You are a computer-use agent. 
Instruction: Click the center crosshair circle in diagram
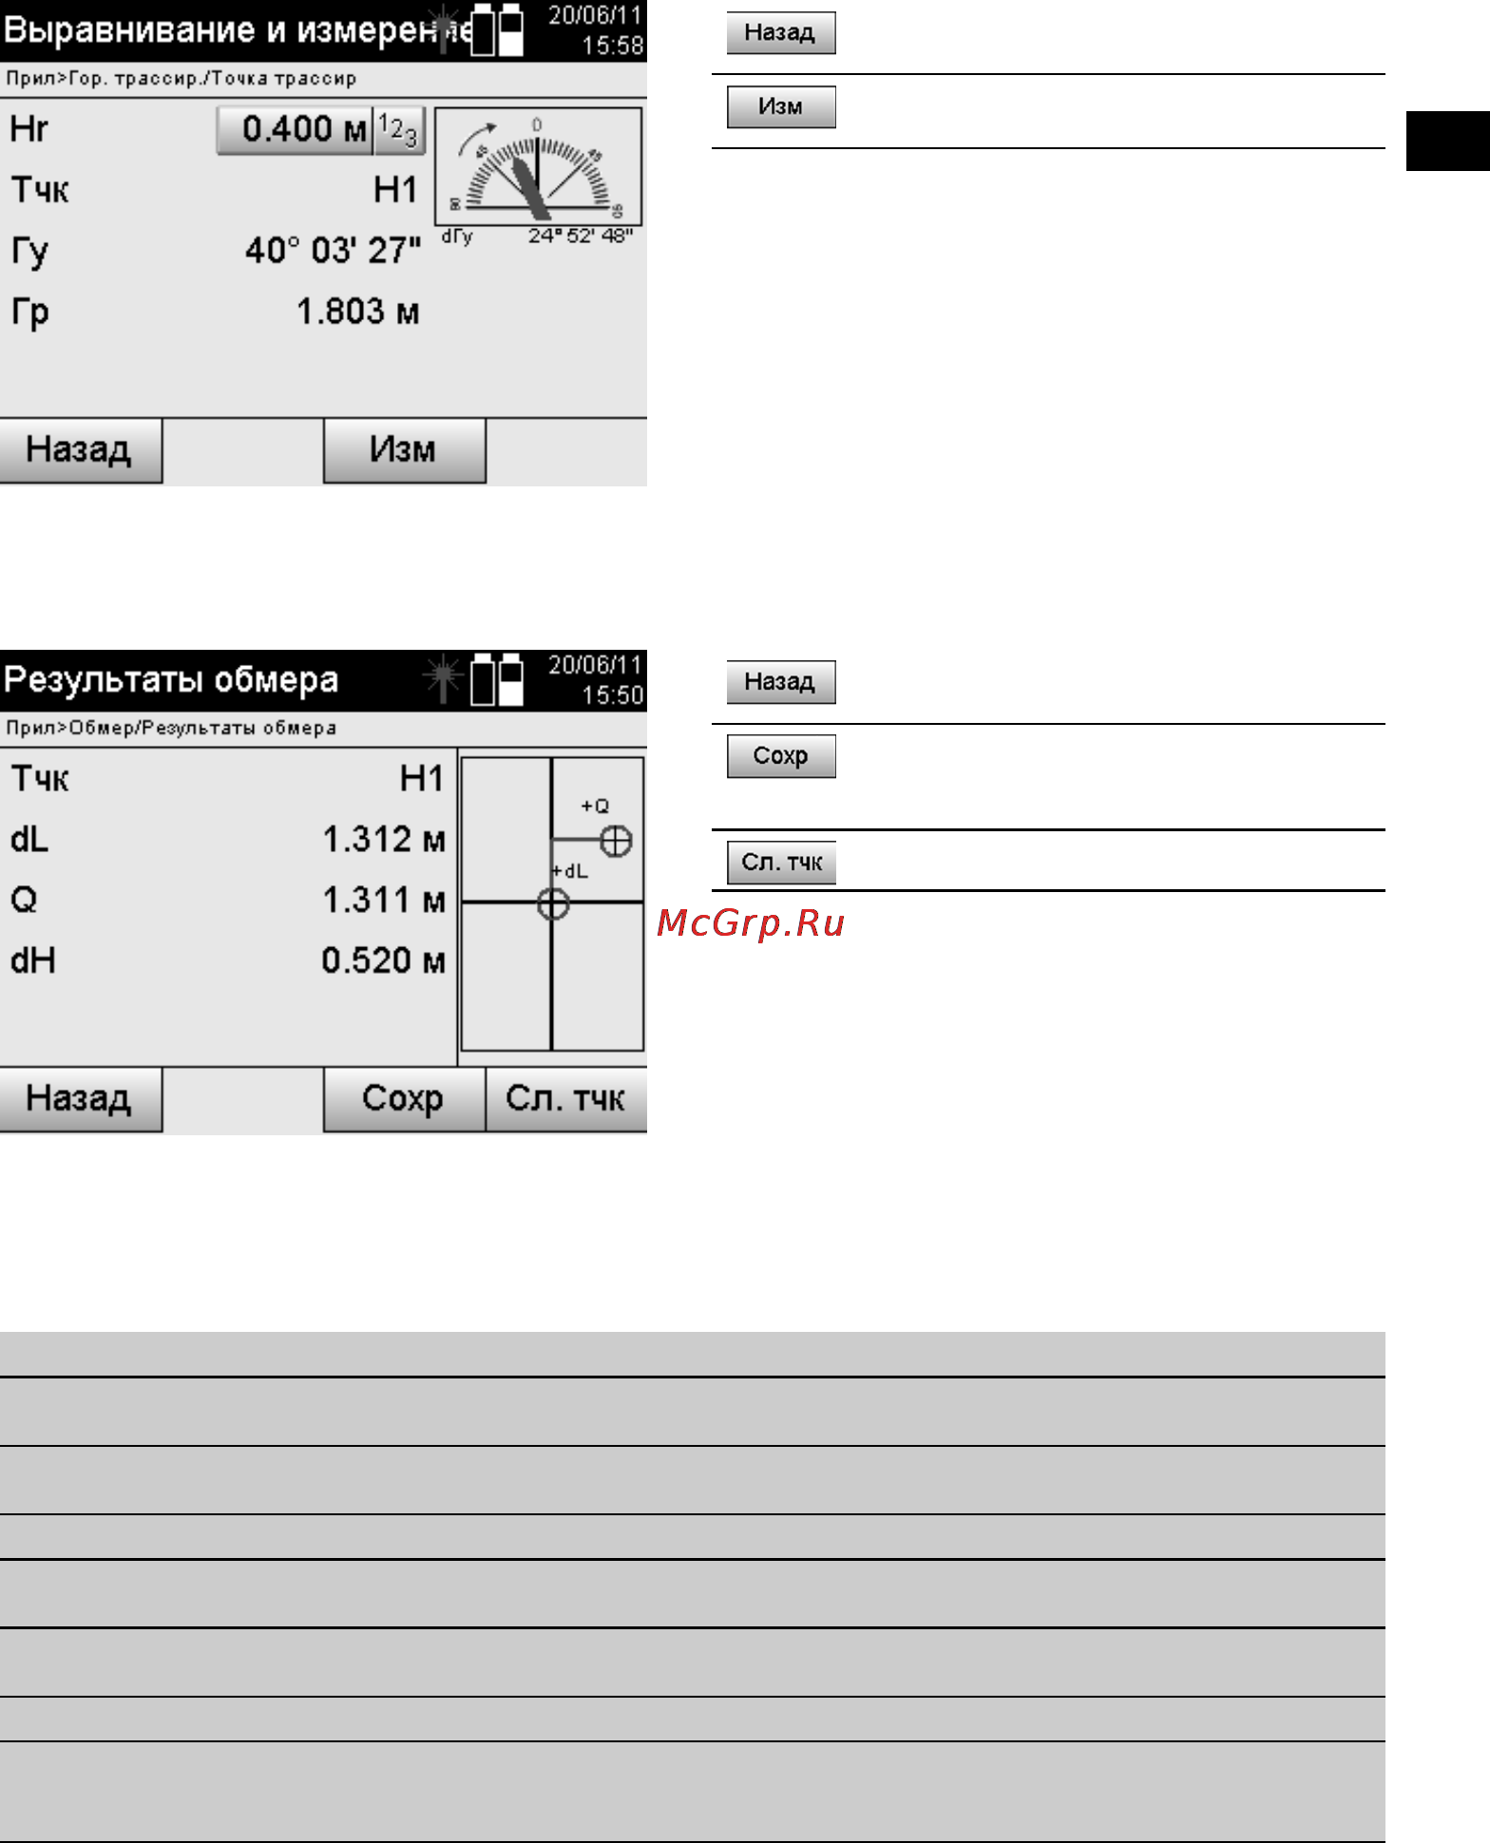tap(553, 903)
